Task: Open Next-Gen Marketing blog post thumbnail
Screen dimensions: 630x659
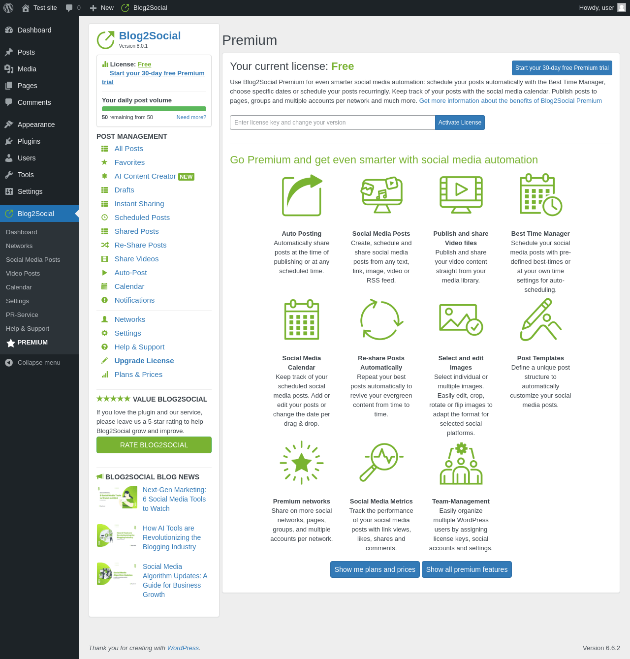Action: (x=118, y=497)
